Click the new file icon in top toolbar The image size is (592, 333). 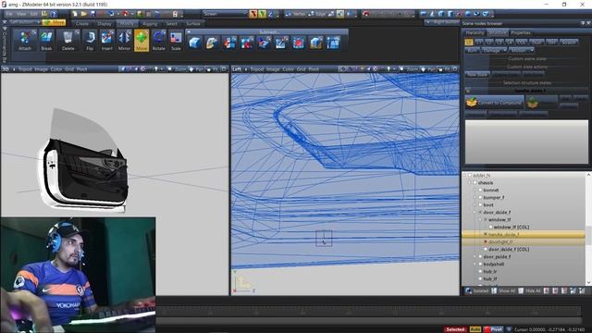pos(75,14)
